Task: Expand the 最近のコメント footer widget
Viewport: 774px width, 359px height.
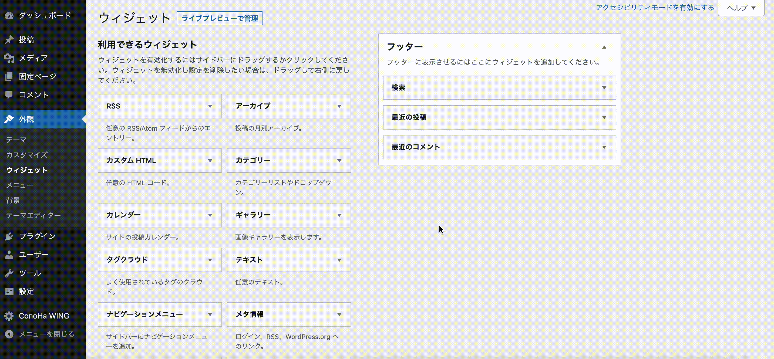Action: [x=604, y=147]
